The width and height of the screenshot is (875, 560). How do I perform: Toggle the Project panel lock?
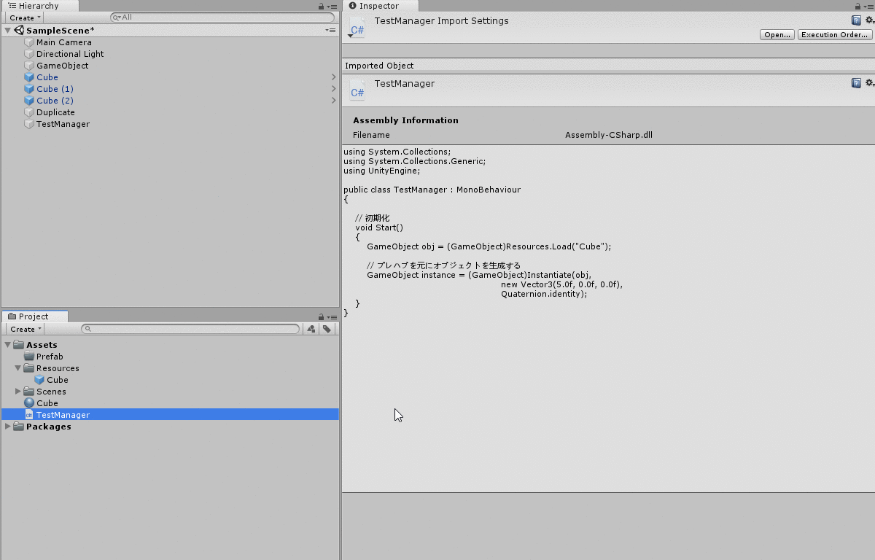point(322,317)
